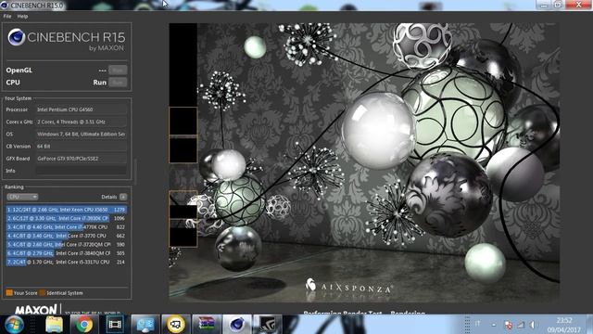Click the Info text field
Viewport: 593px width, 334px height.
click(81, 171)
